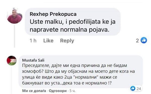Click the text "normalna pojava" in the comment
The height and width of the screenshot is (94, 151).
pyautogui.click(x=85, y=30)
